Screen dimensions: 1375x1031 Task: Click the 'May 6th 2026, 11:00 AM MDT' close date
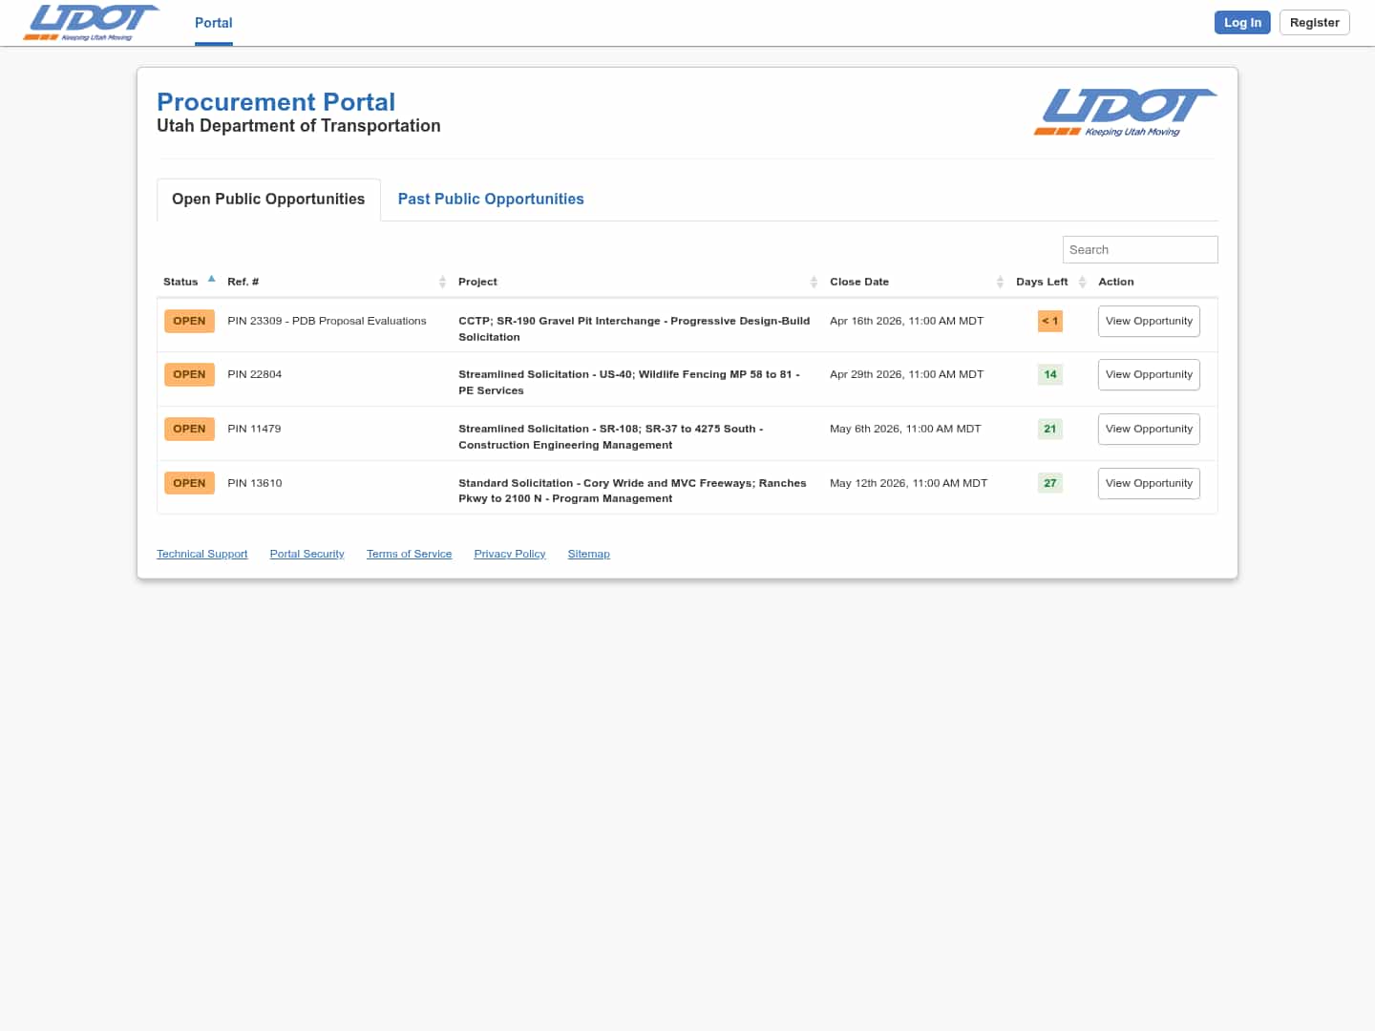(x=905, y=430)
